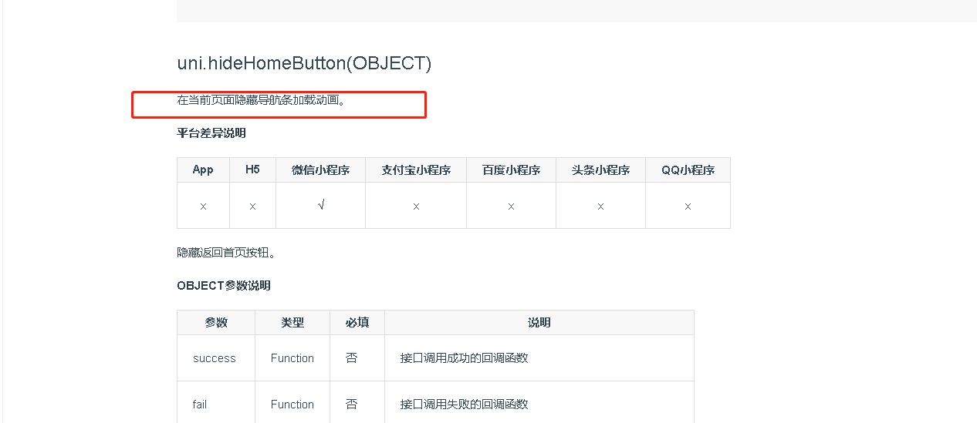Click the 必填 column header
977x423 pixels.
click(x=357, y=322)
